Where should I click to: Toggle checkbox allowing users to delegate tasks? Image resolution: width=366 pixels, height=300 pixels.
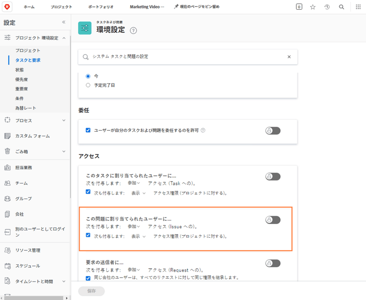point(88,130)
